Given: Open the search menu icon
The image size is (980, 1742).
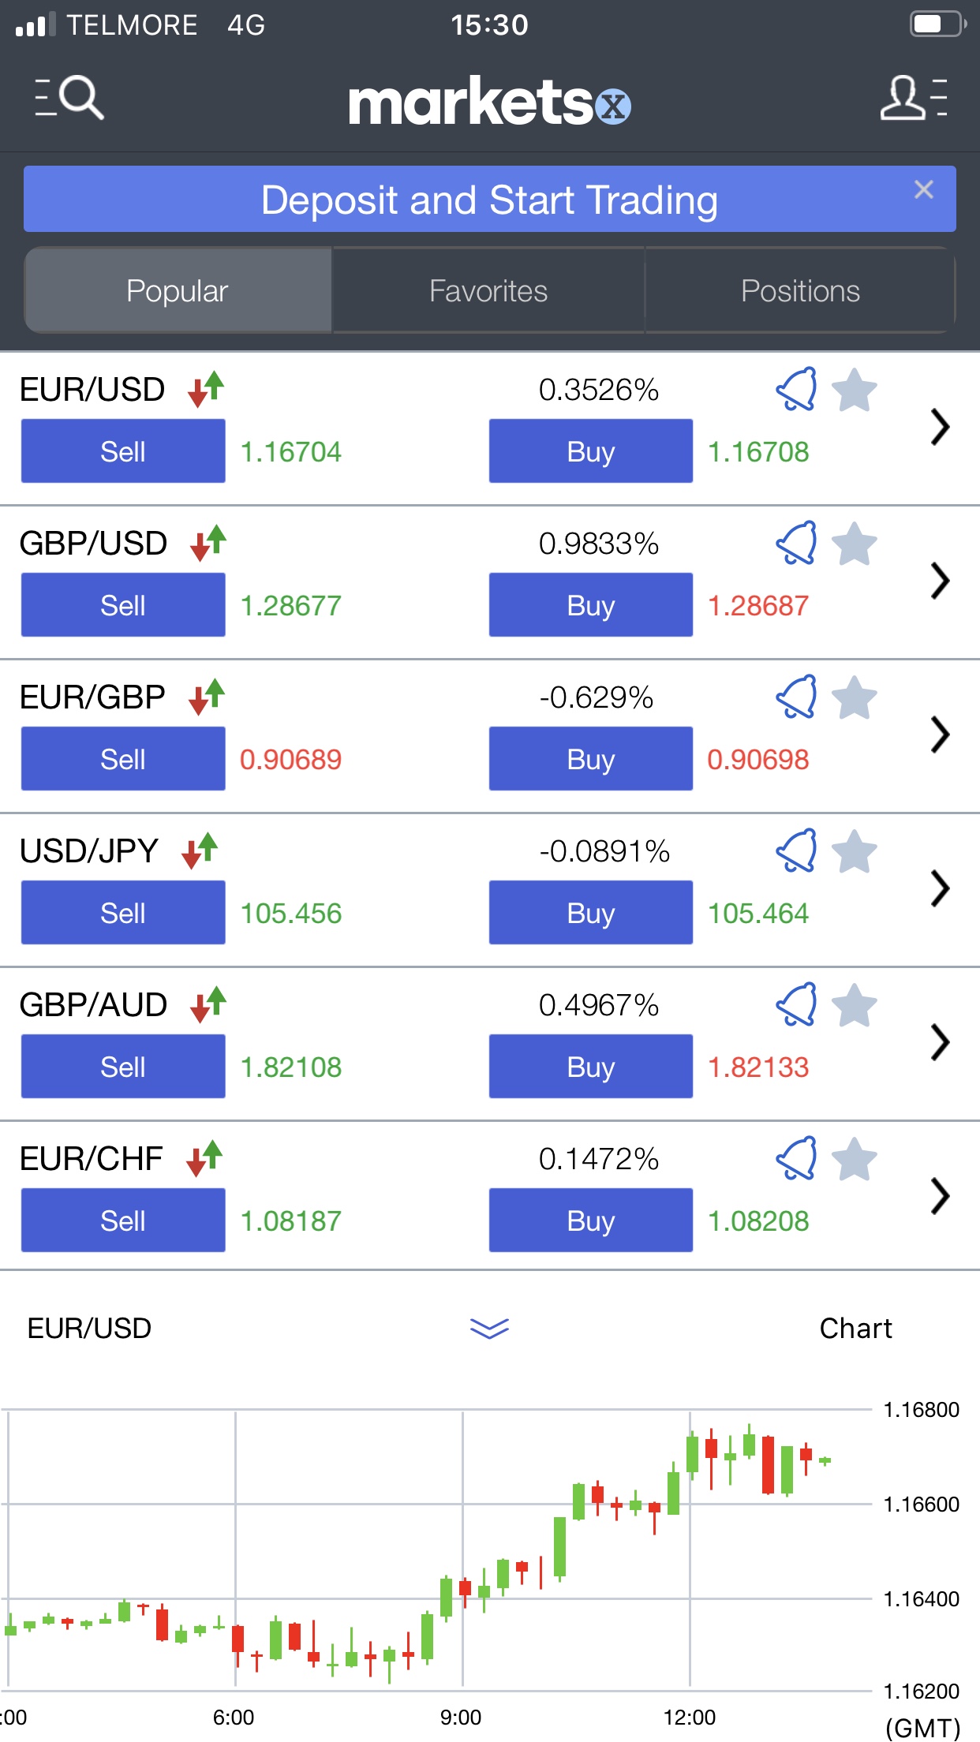Looking at the screenshot, I should click(x=69, y=98).
